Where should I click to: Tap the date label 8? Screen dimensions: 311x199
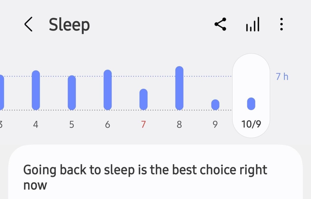click(179, 125)
